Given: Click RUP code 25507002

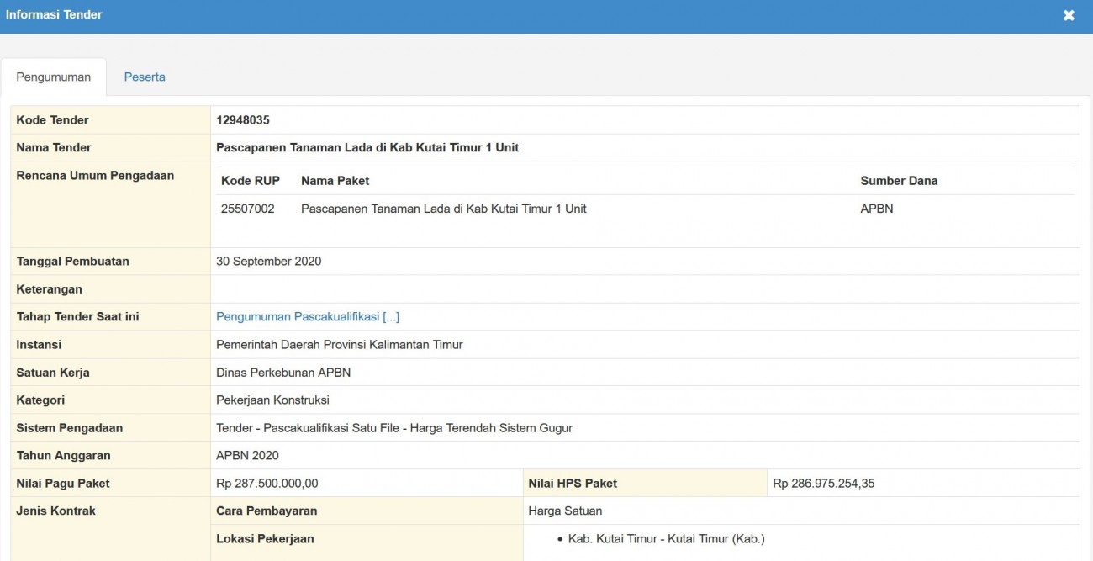Looking at the screenshot, I should point(247,209).
